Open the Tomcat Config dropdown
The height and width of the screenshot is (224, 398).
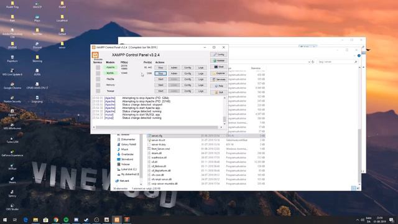point(187,91)
